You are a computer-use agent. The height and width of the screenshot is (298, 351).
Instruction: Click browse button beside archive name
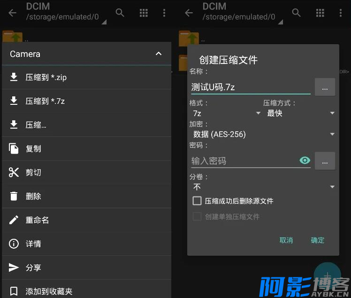click(325, 87)
